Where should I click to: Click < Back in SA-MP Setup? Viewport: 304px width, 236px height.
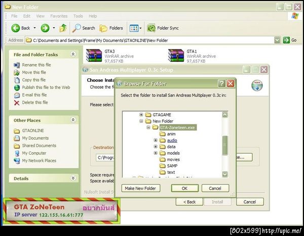coord(189,202)
